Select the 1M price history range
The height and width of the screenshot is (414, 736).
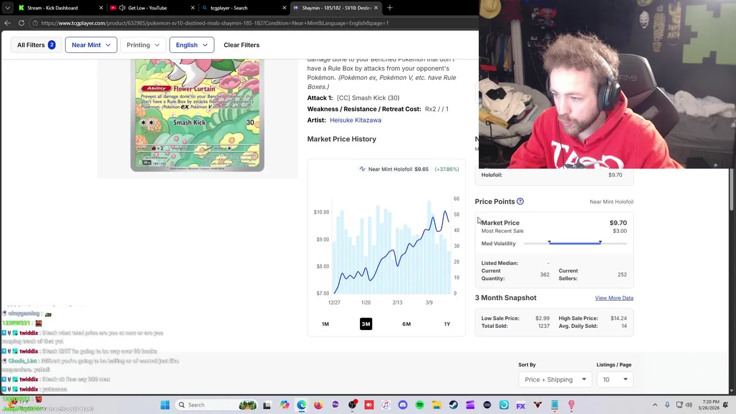tap(325, 324)
